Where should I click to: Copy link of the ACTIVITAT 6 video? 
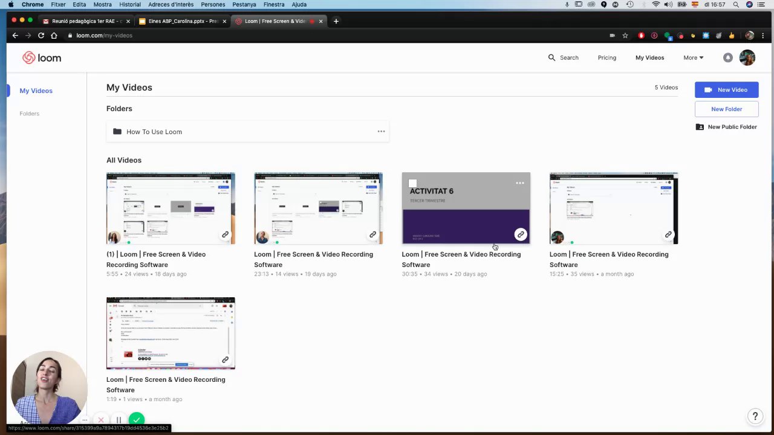click(521, 234)
